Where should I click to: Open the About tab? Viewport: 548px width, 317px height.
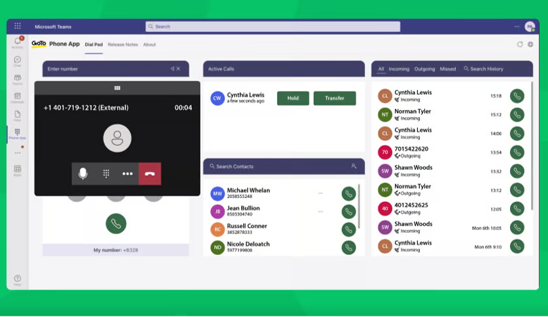point(149,44)
